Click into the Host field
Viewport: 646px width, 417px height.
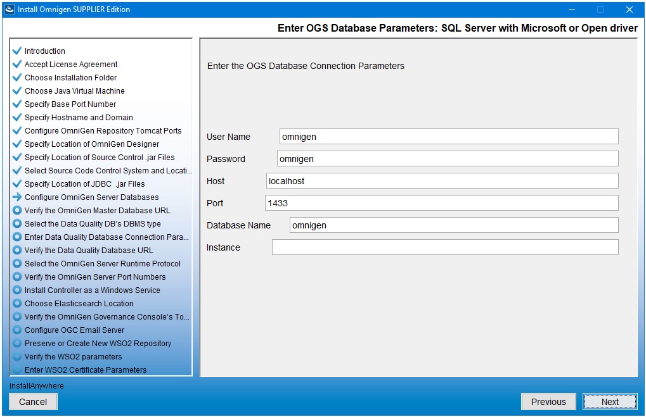point(442,181)
